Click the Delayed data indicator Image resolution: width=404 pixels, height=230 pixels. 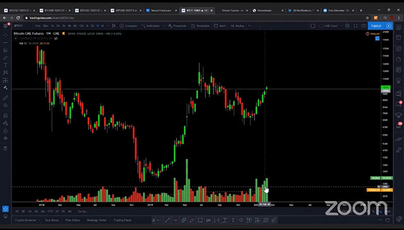[373, 34]
